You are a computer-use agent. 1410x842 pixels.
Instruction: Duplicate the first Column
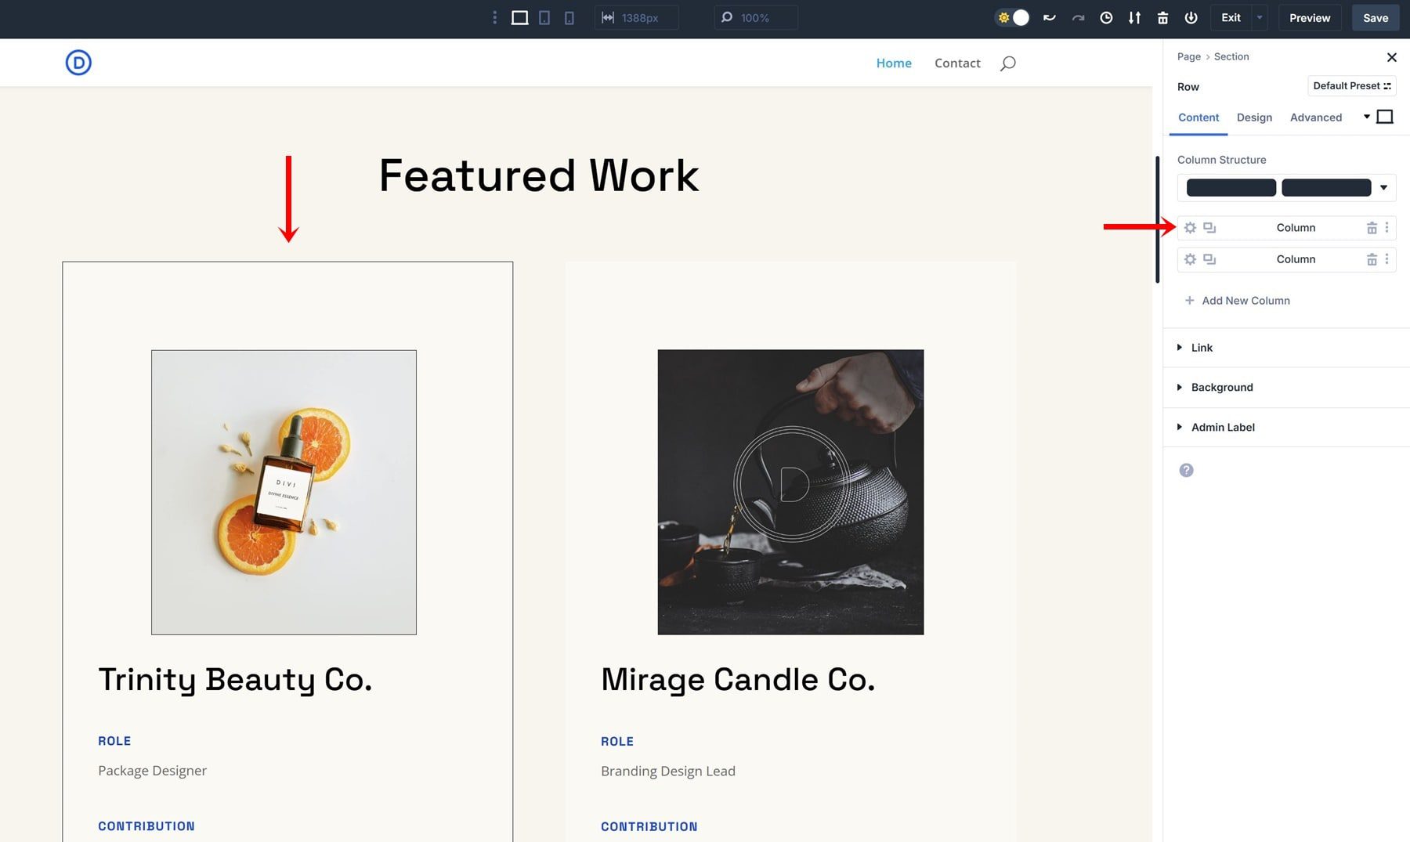[x=1209, y=228]
